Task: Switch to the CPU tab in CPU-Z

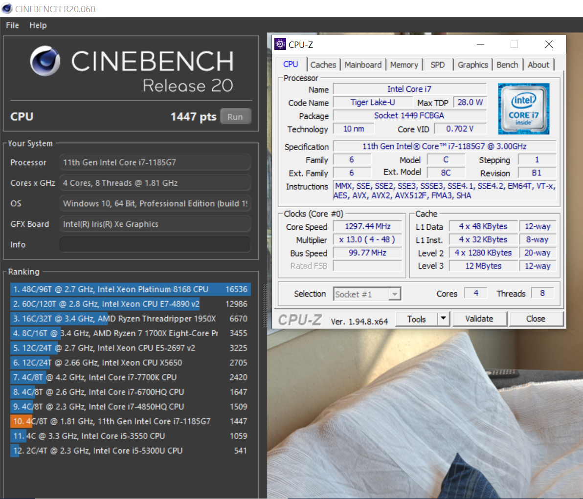Action: pos(291,65)
